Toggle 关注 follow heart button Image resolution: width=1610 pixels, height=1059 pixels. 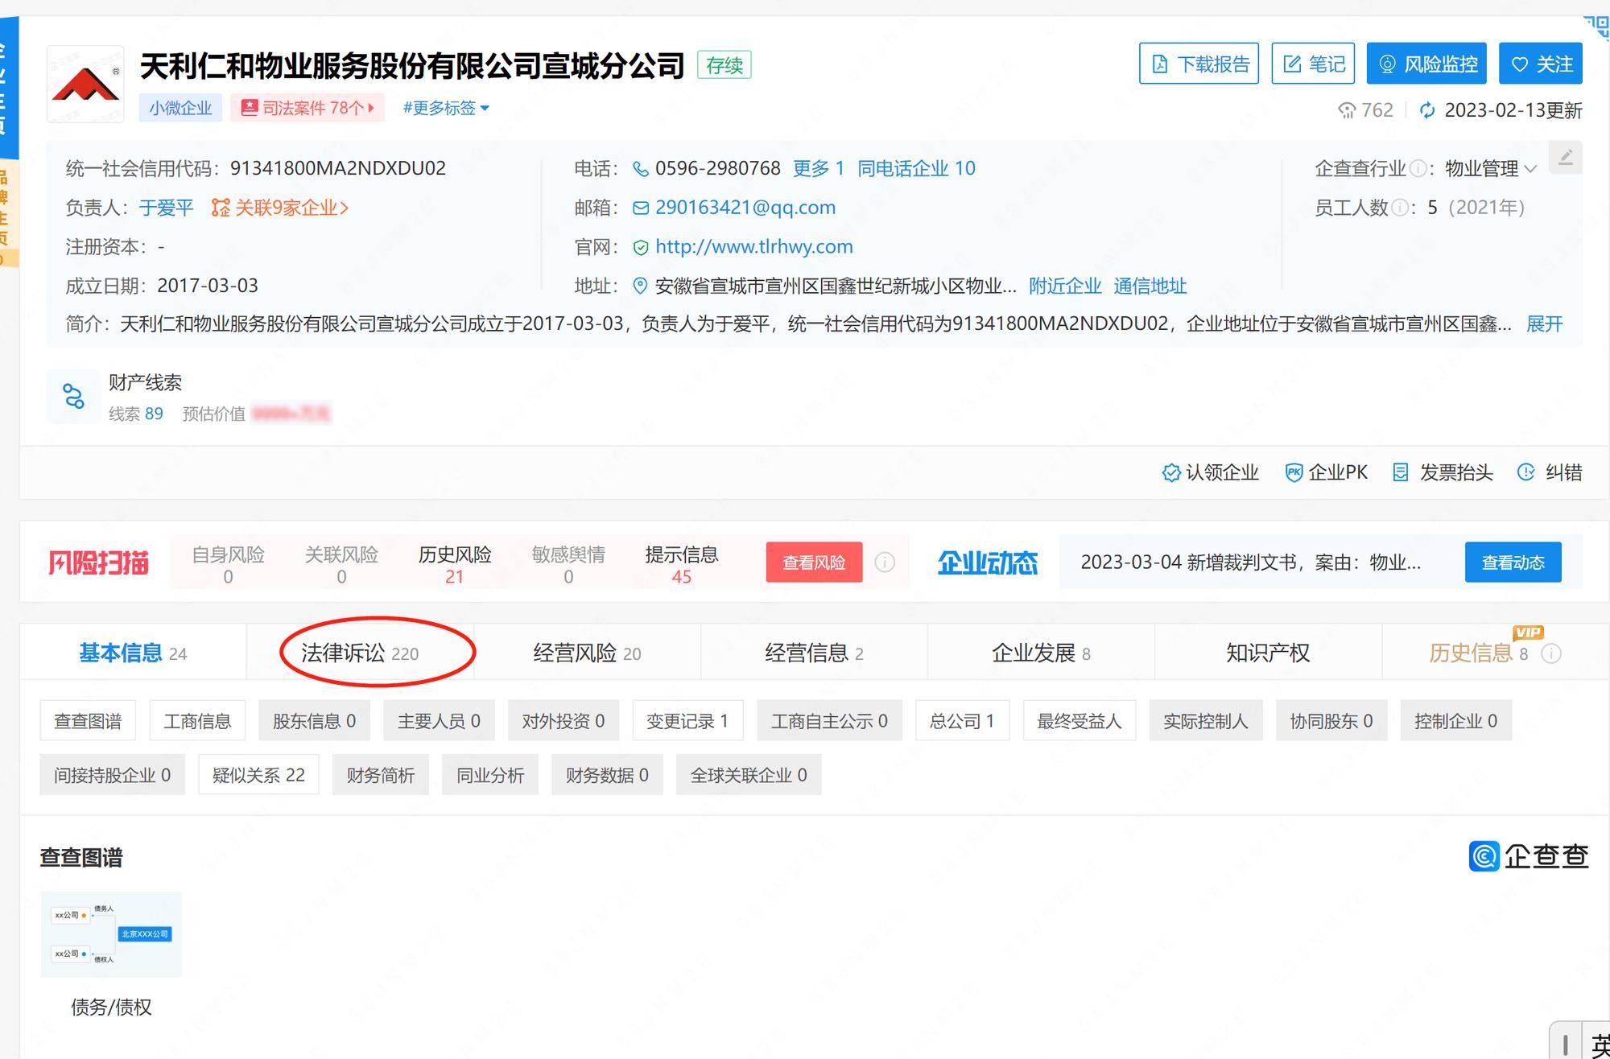(1540, 64)
